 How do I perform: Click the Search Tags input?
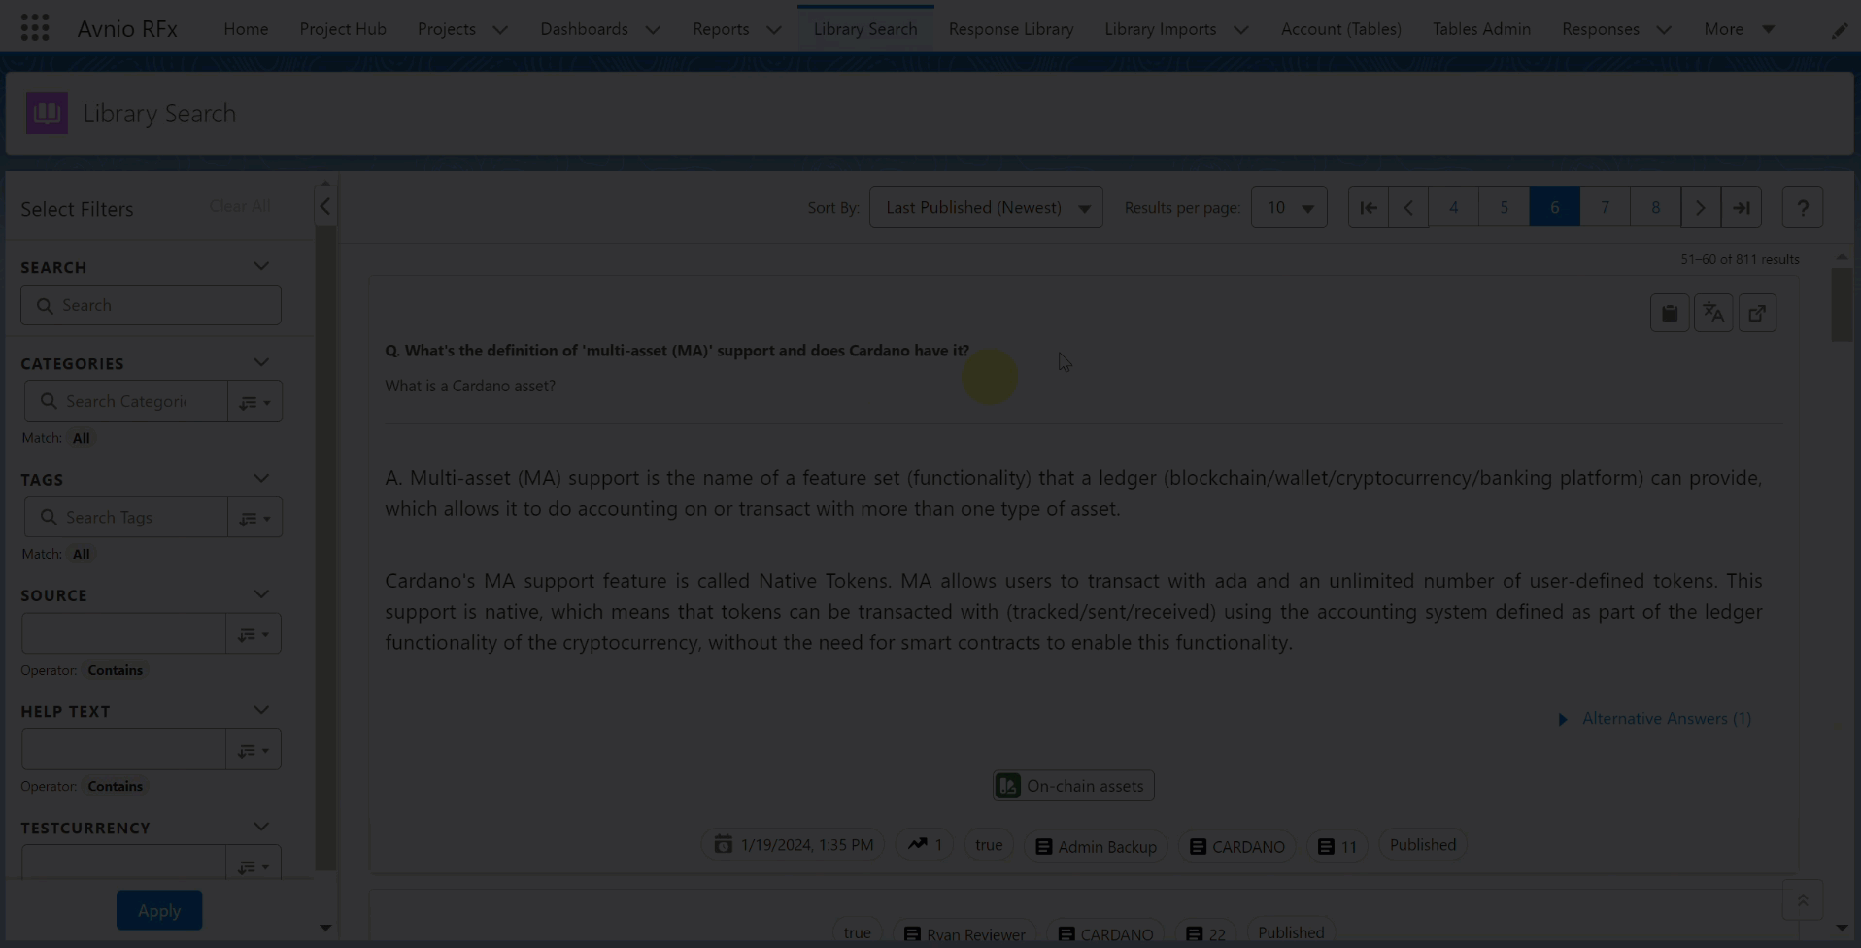pyautogui.click(x=126, y=517)
